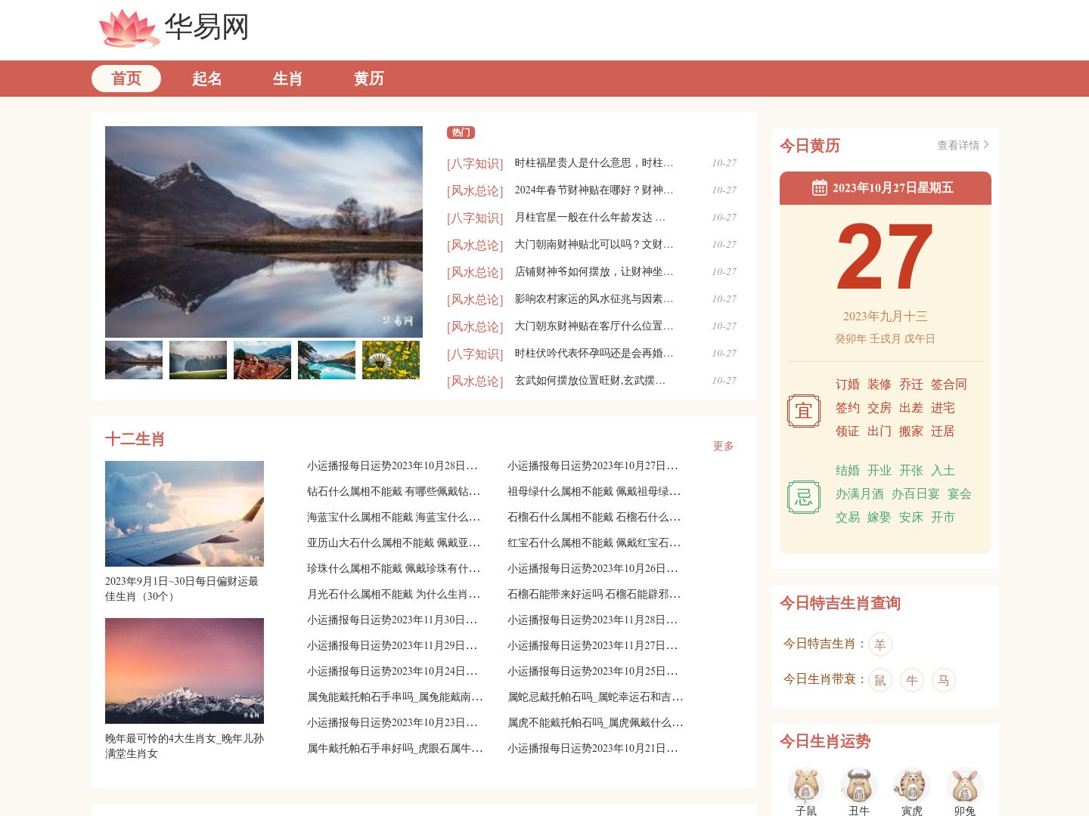The image size is (1089, 816).
Task: Click the calendar icon beside 2023年10月27日星期五
Action: click(819, 188)
